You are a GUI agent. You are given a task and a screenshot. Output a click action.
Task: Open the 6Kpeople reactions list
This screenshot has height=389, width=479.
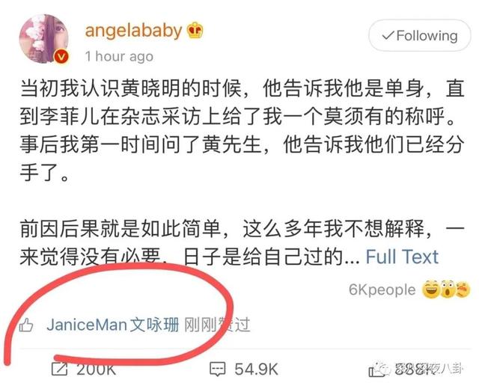pos(382,290)
